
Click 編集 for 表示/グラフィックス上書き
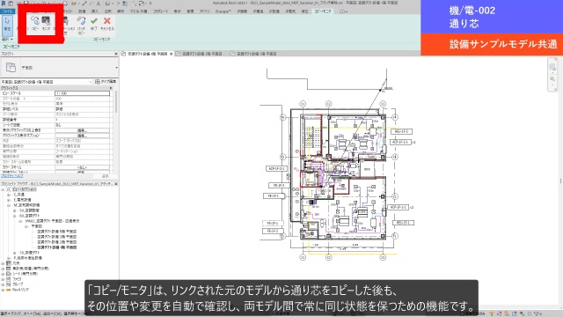tap(82, 130)
